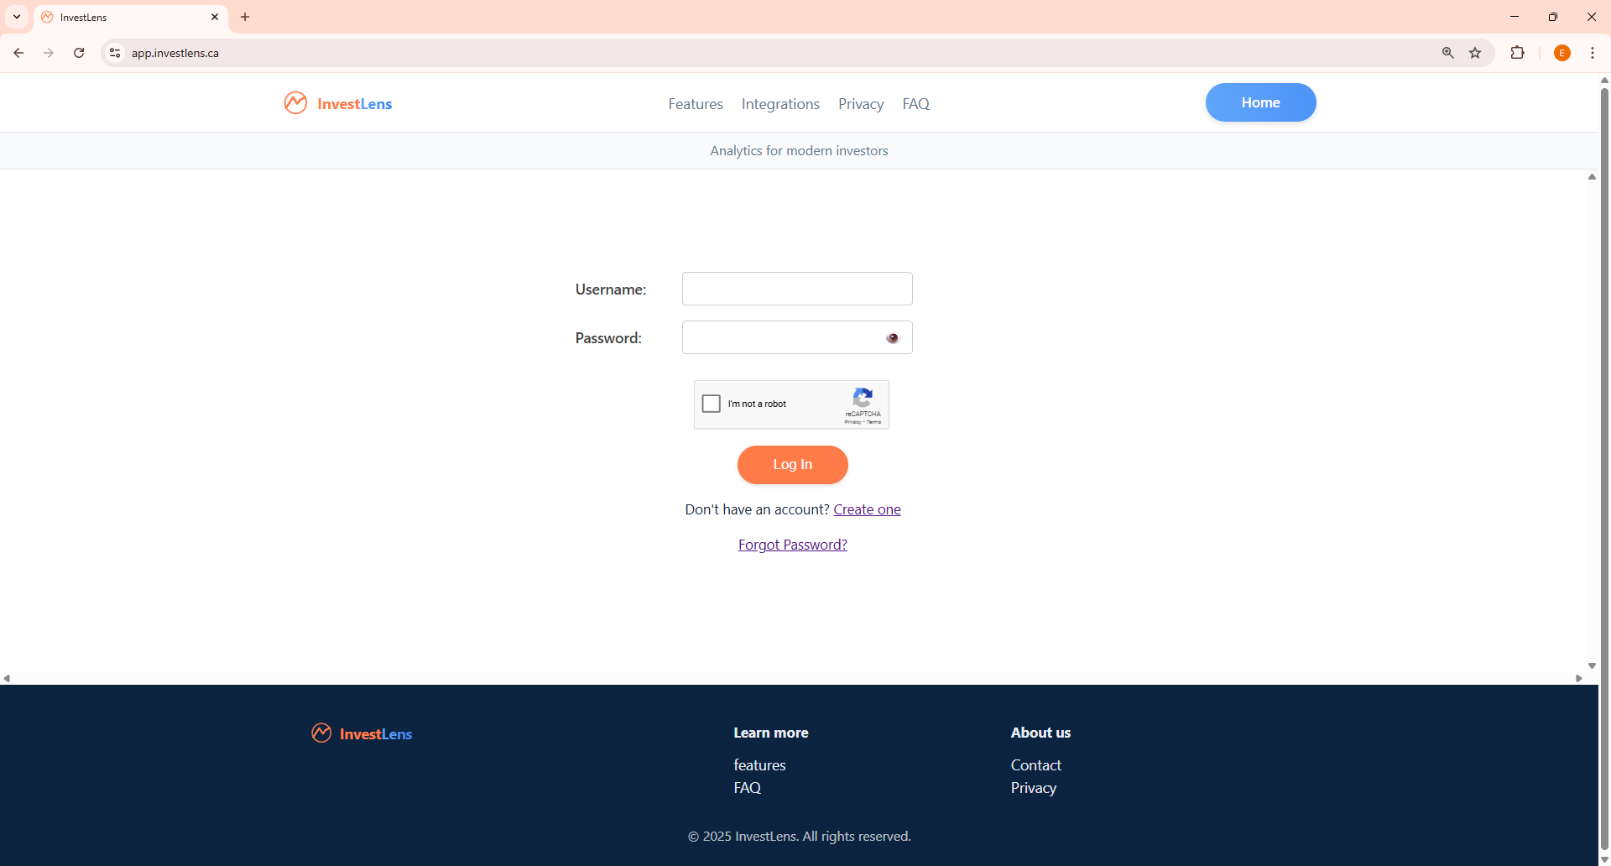Open FAQ in the top navigation
1611x866 pixels.
(915, 104)
